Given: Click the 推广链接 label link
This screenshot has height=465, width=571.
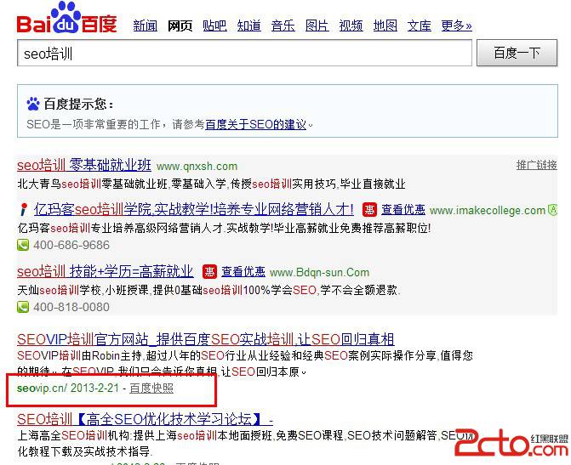Looking at the screenshot, I should click(x=537, y=165).
